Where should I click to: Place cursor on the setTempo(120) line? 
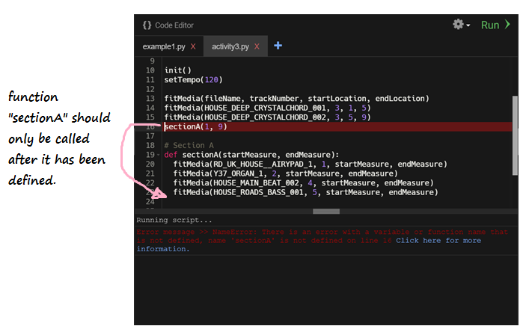point(193,79)
